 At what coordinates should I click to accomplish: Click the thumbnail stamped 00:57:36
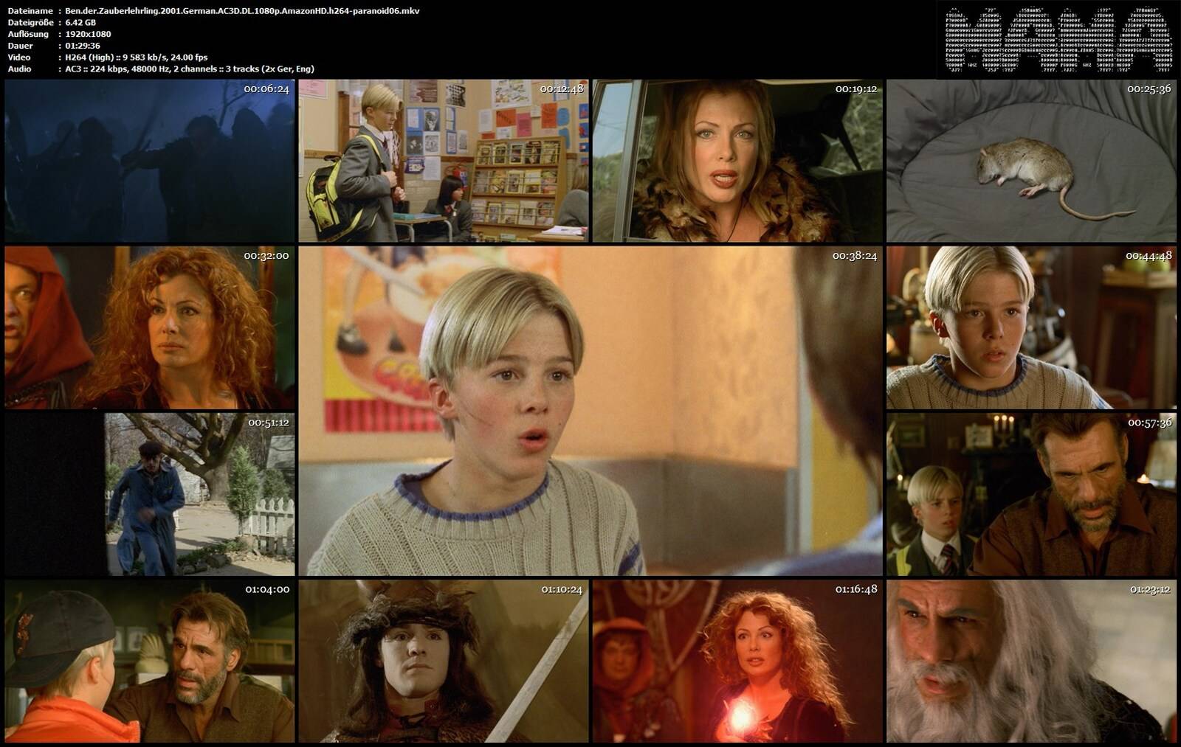click(x=1031, y=494)
